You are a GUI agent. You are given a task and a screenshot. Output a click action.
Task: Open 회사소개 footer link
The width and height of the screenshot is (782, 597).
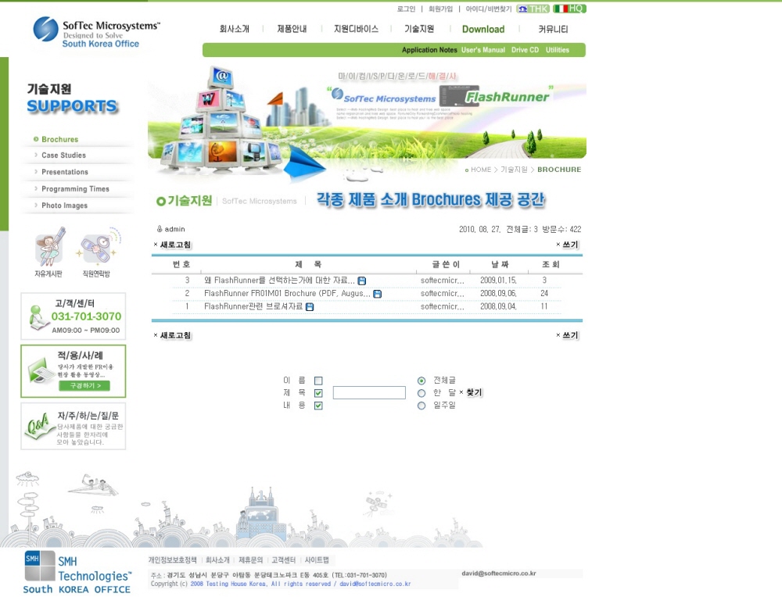click(217, 560)
